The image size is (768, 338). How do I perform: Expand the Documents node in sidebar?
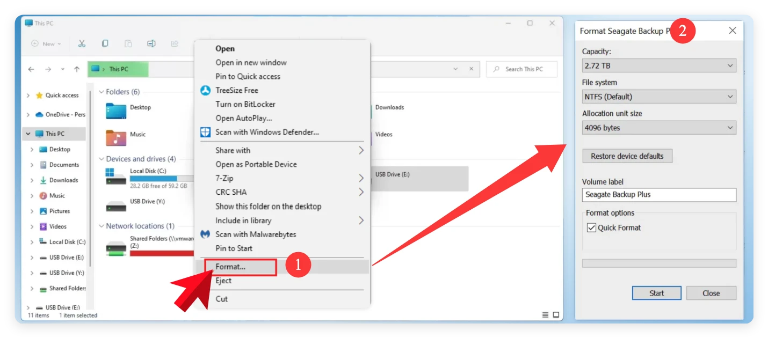point(32,165)
